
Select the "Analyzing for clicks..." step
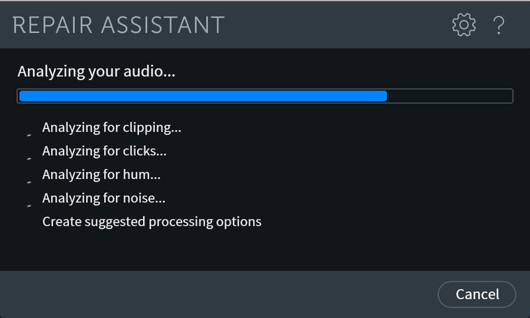[x=104, y=151]
